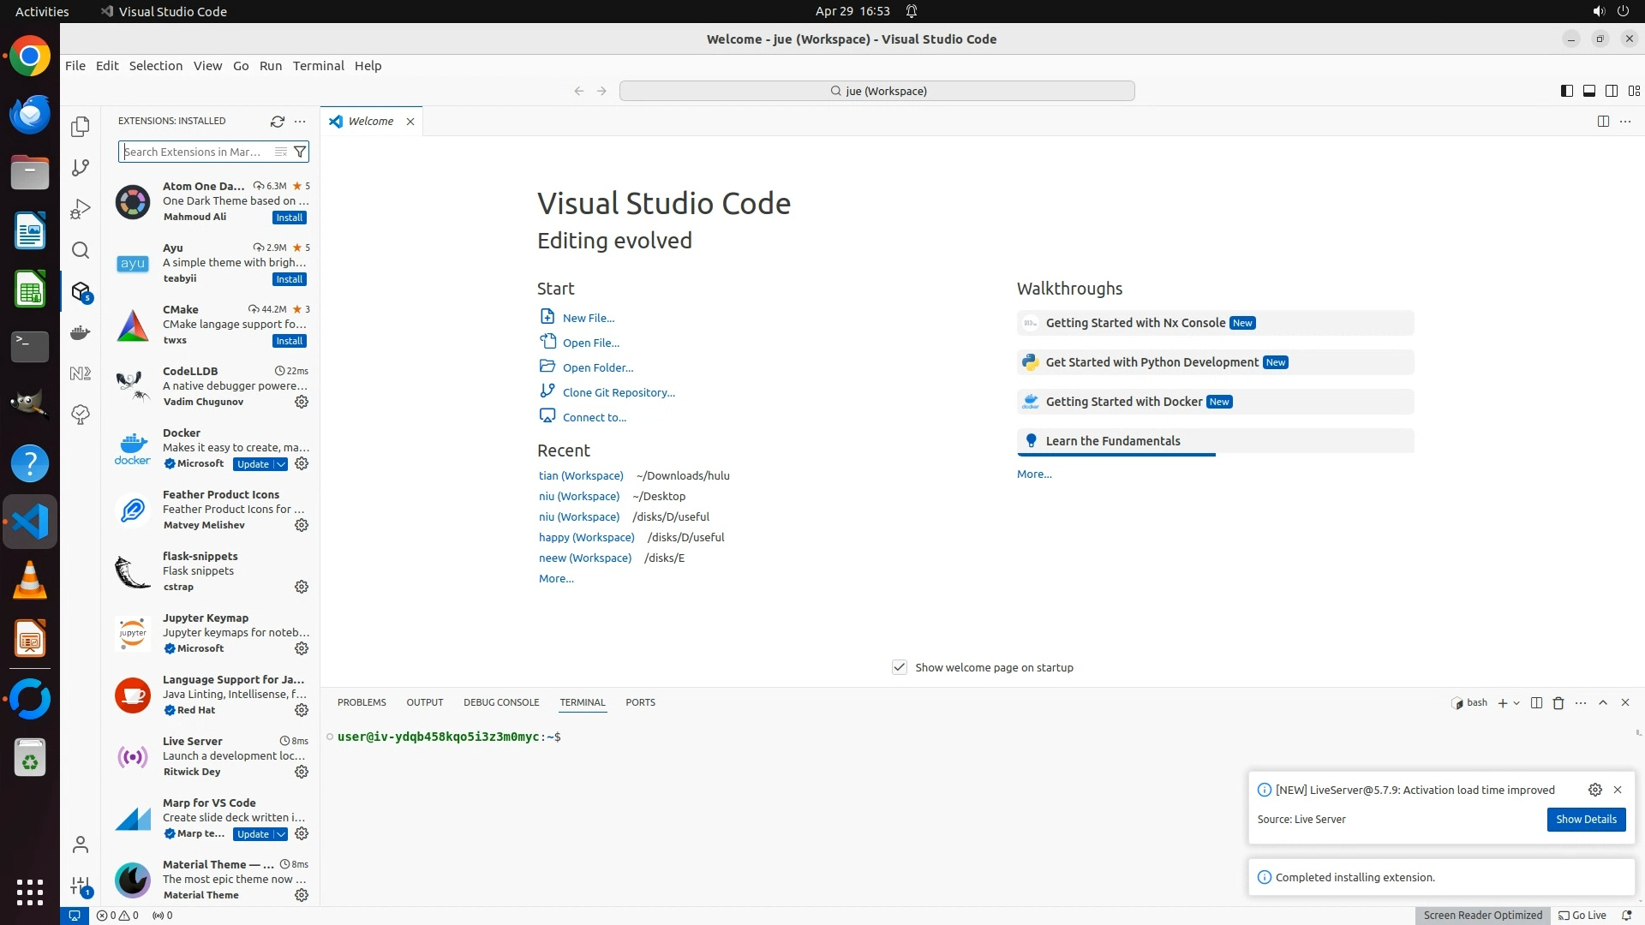
Task: Refresh the installed extensions list
Action: coord(277,122)
